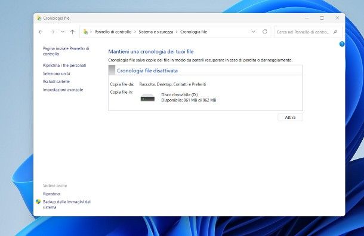Focus the 'Cerca nel Pannello di controllo' box
Viewport: 364px width, 236px height.
[308, 32]
